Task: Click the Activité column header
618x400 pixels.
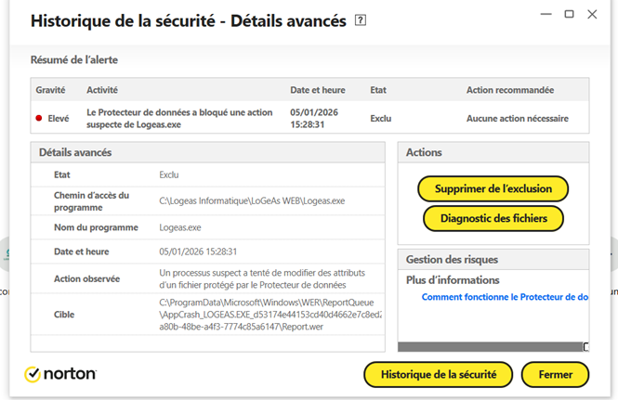Action: (102, 90)
